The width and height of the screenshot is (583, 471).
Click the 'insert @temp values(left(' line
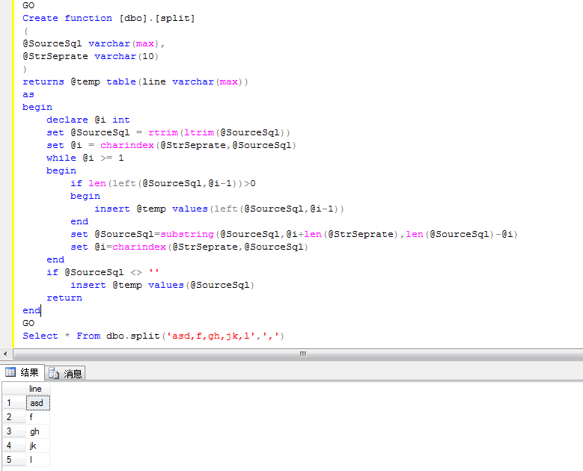(x=219, y=209)
